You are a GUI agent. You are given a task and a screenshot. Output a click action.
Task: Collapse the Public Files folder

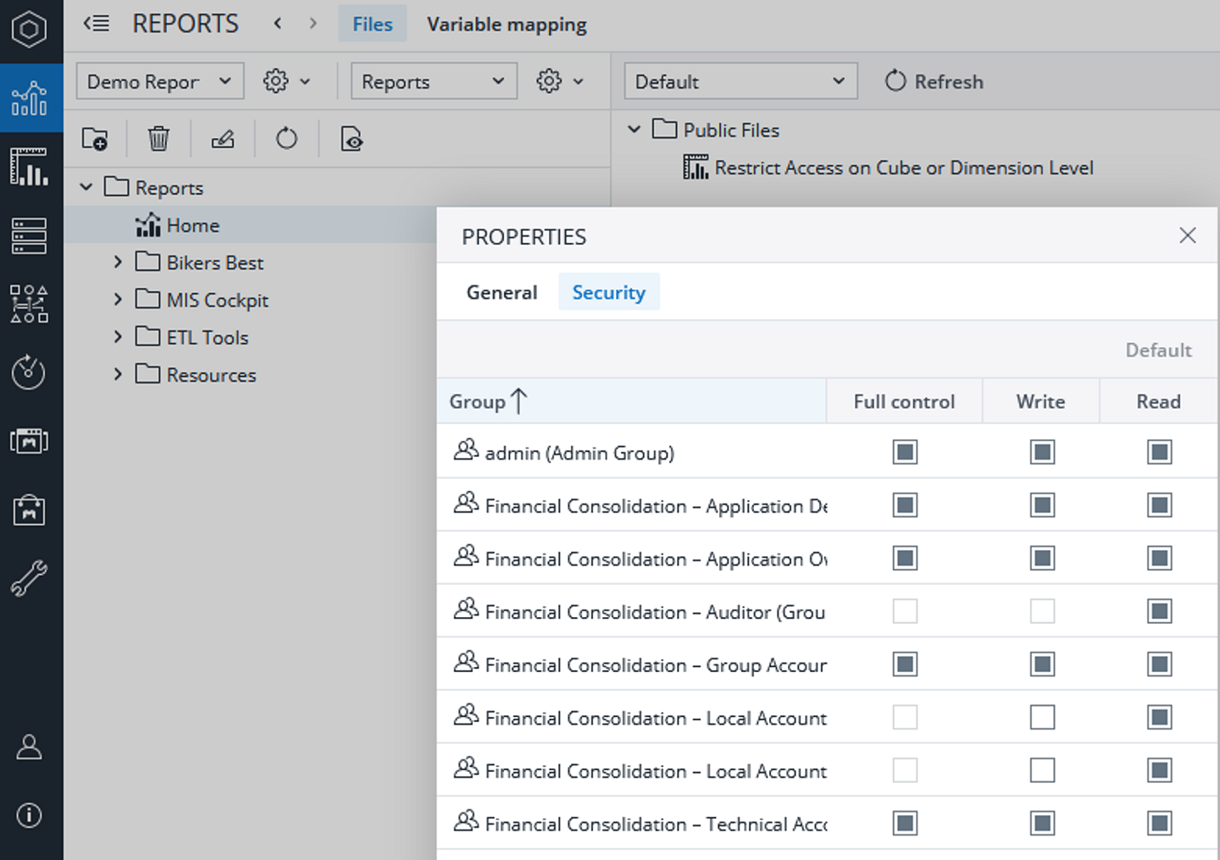click(634, 130)
